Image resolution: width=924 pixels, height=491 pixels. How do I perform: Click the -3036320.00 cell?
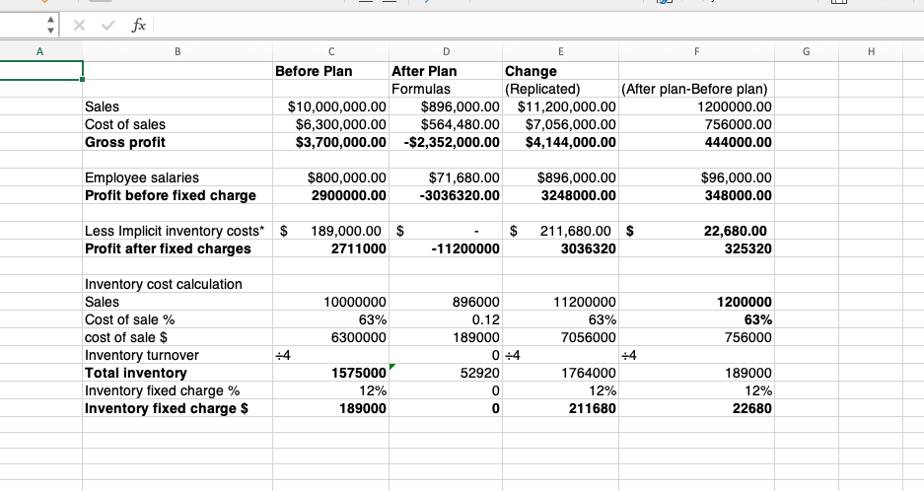[446, 195]
